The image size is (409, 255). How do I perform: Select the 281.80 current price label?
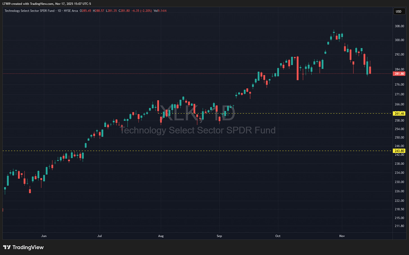[399, 74]
